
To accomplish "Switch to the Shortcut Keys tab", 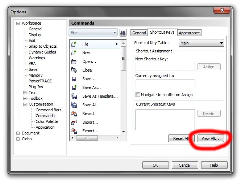I will click(162, 32).
